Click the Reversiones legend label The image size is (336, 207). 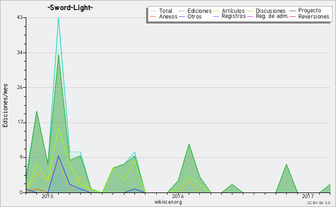pos(314,16)
